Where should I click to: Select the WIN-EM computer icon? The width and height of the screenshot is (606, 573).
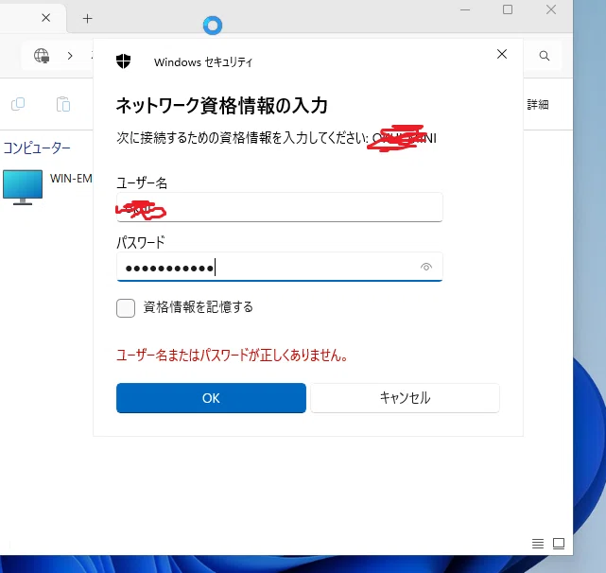click(23, 187)
